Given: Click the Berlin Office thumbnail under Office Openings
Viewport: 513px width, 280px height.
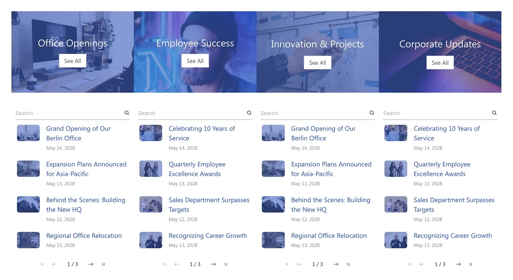Looking at the screenshot, I should click(x=28, y=133).
